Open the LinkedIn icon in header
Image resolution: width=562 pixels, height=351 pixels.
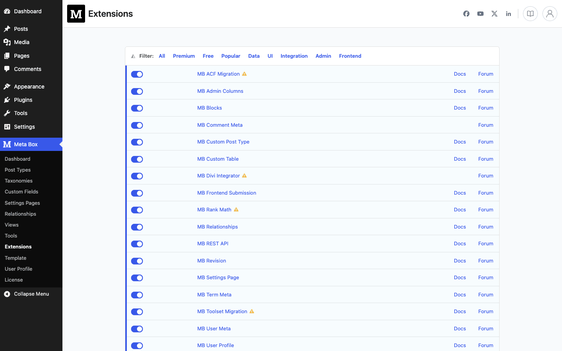point(509,14)
